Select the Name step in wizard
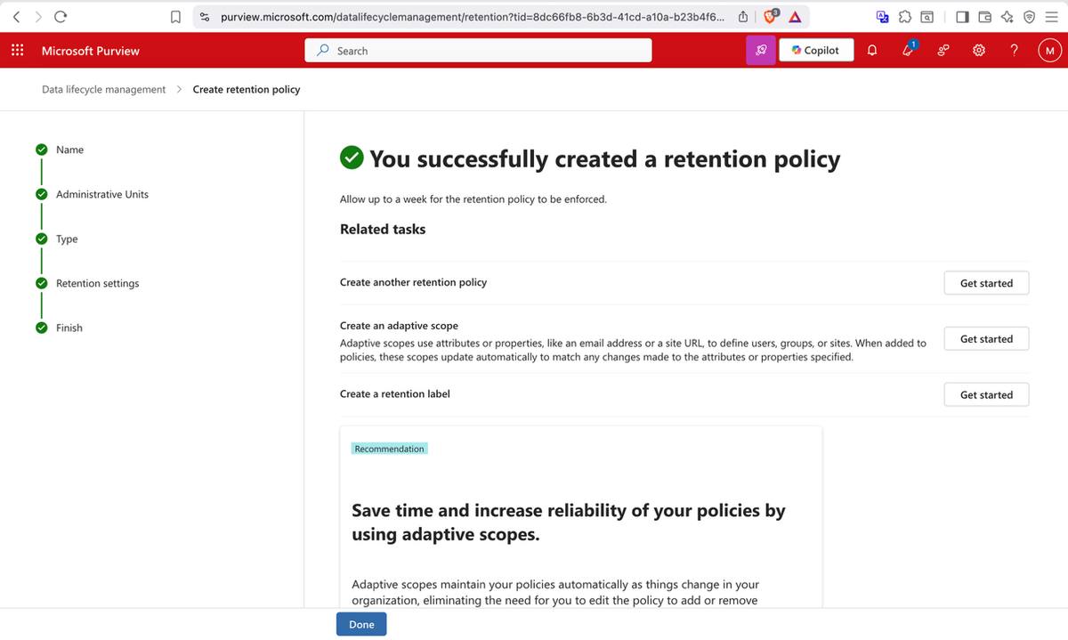The image size is (1068, 640). point(69,150)
